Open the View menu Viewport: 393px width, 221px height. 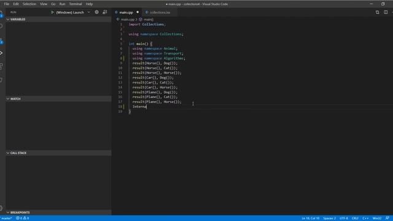point(44,4)
